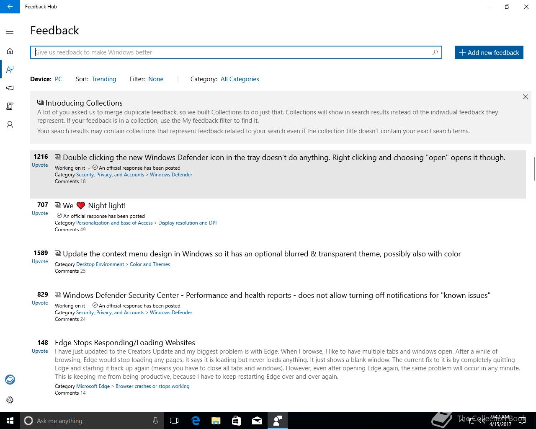
Task: Open the Sort Trending dropdown
Action: [104, 79]
